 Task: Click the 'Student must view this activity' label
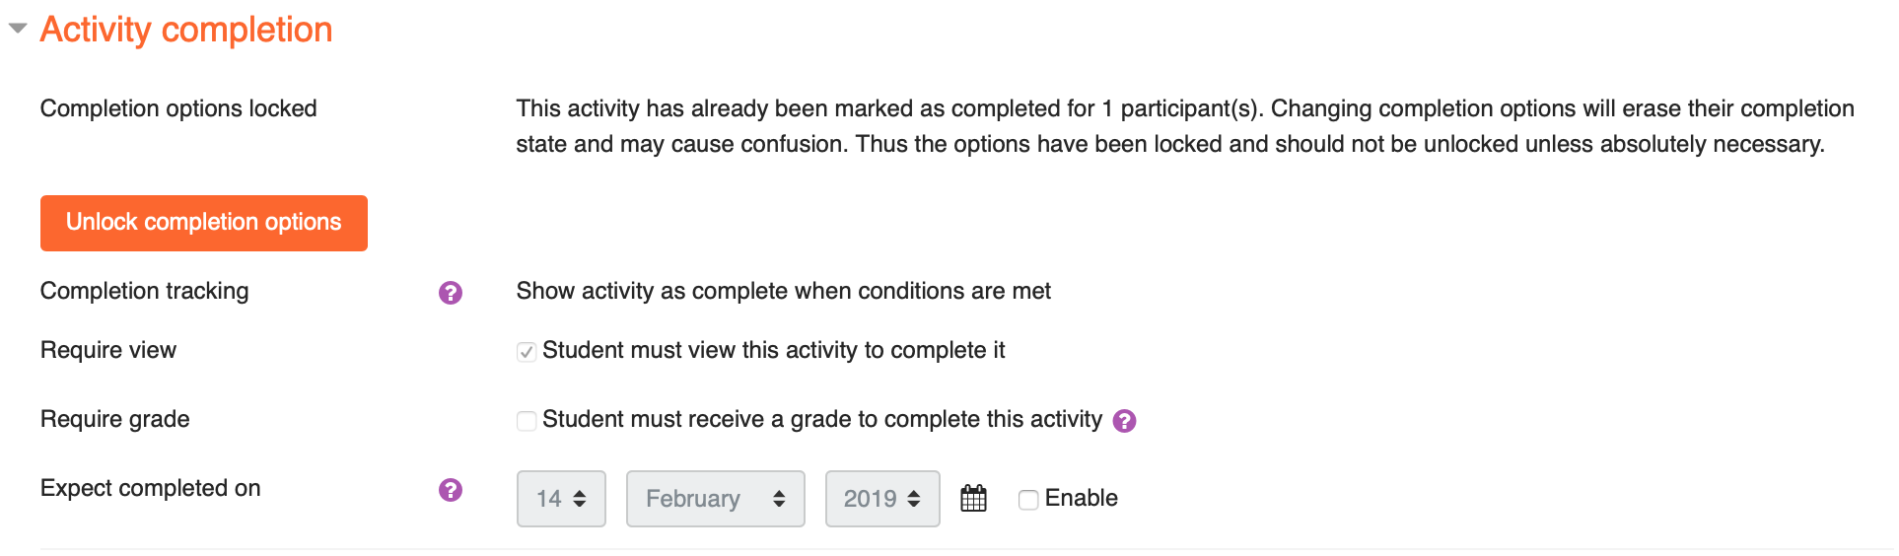coord(774,351)
